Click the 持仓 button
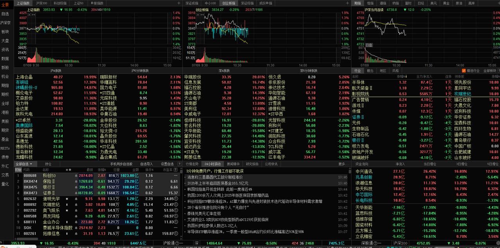Image resolution: width=500 pixels, height=248 pixels. [48, 164]
